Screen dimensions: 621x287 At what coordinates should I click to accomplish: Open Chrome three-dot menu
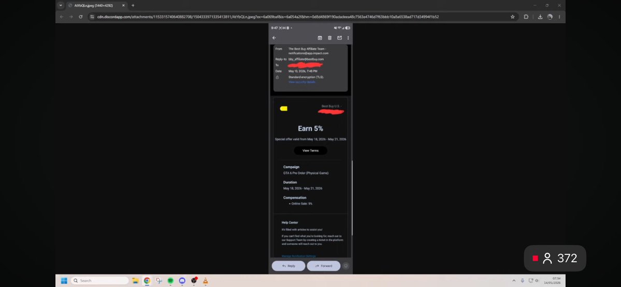point(559,17)
